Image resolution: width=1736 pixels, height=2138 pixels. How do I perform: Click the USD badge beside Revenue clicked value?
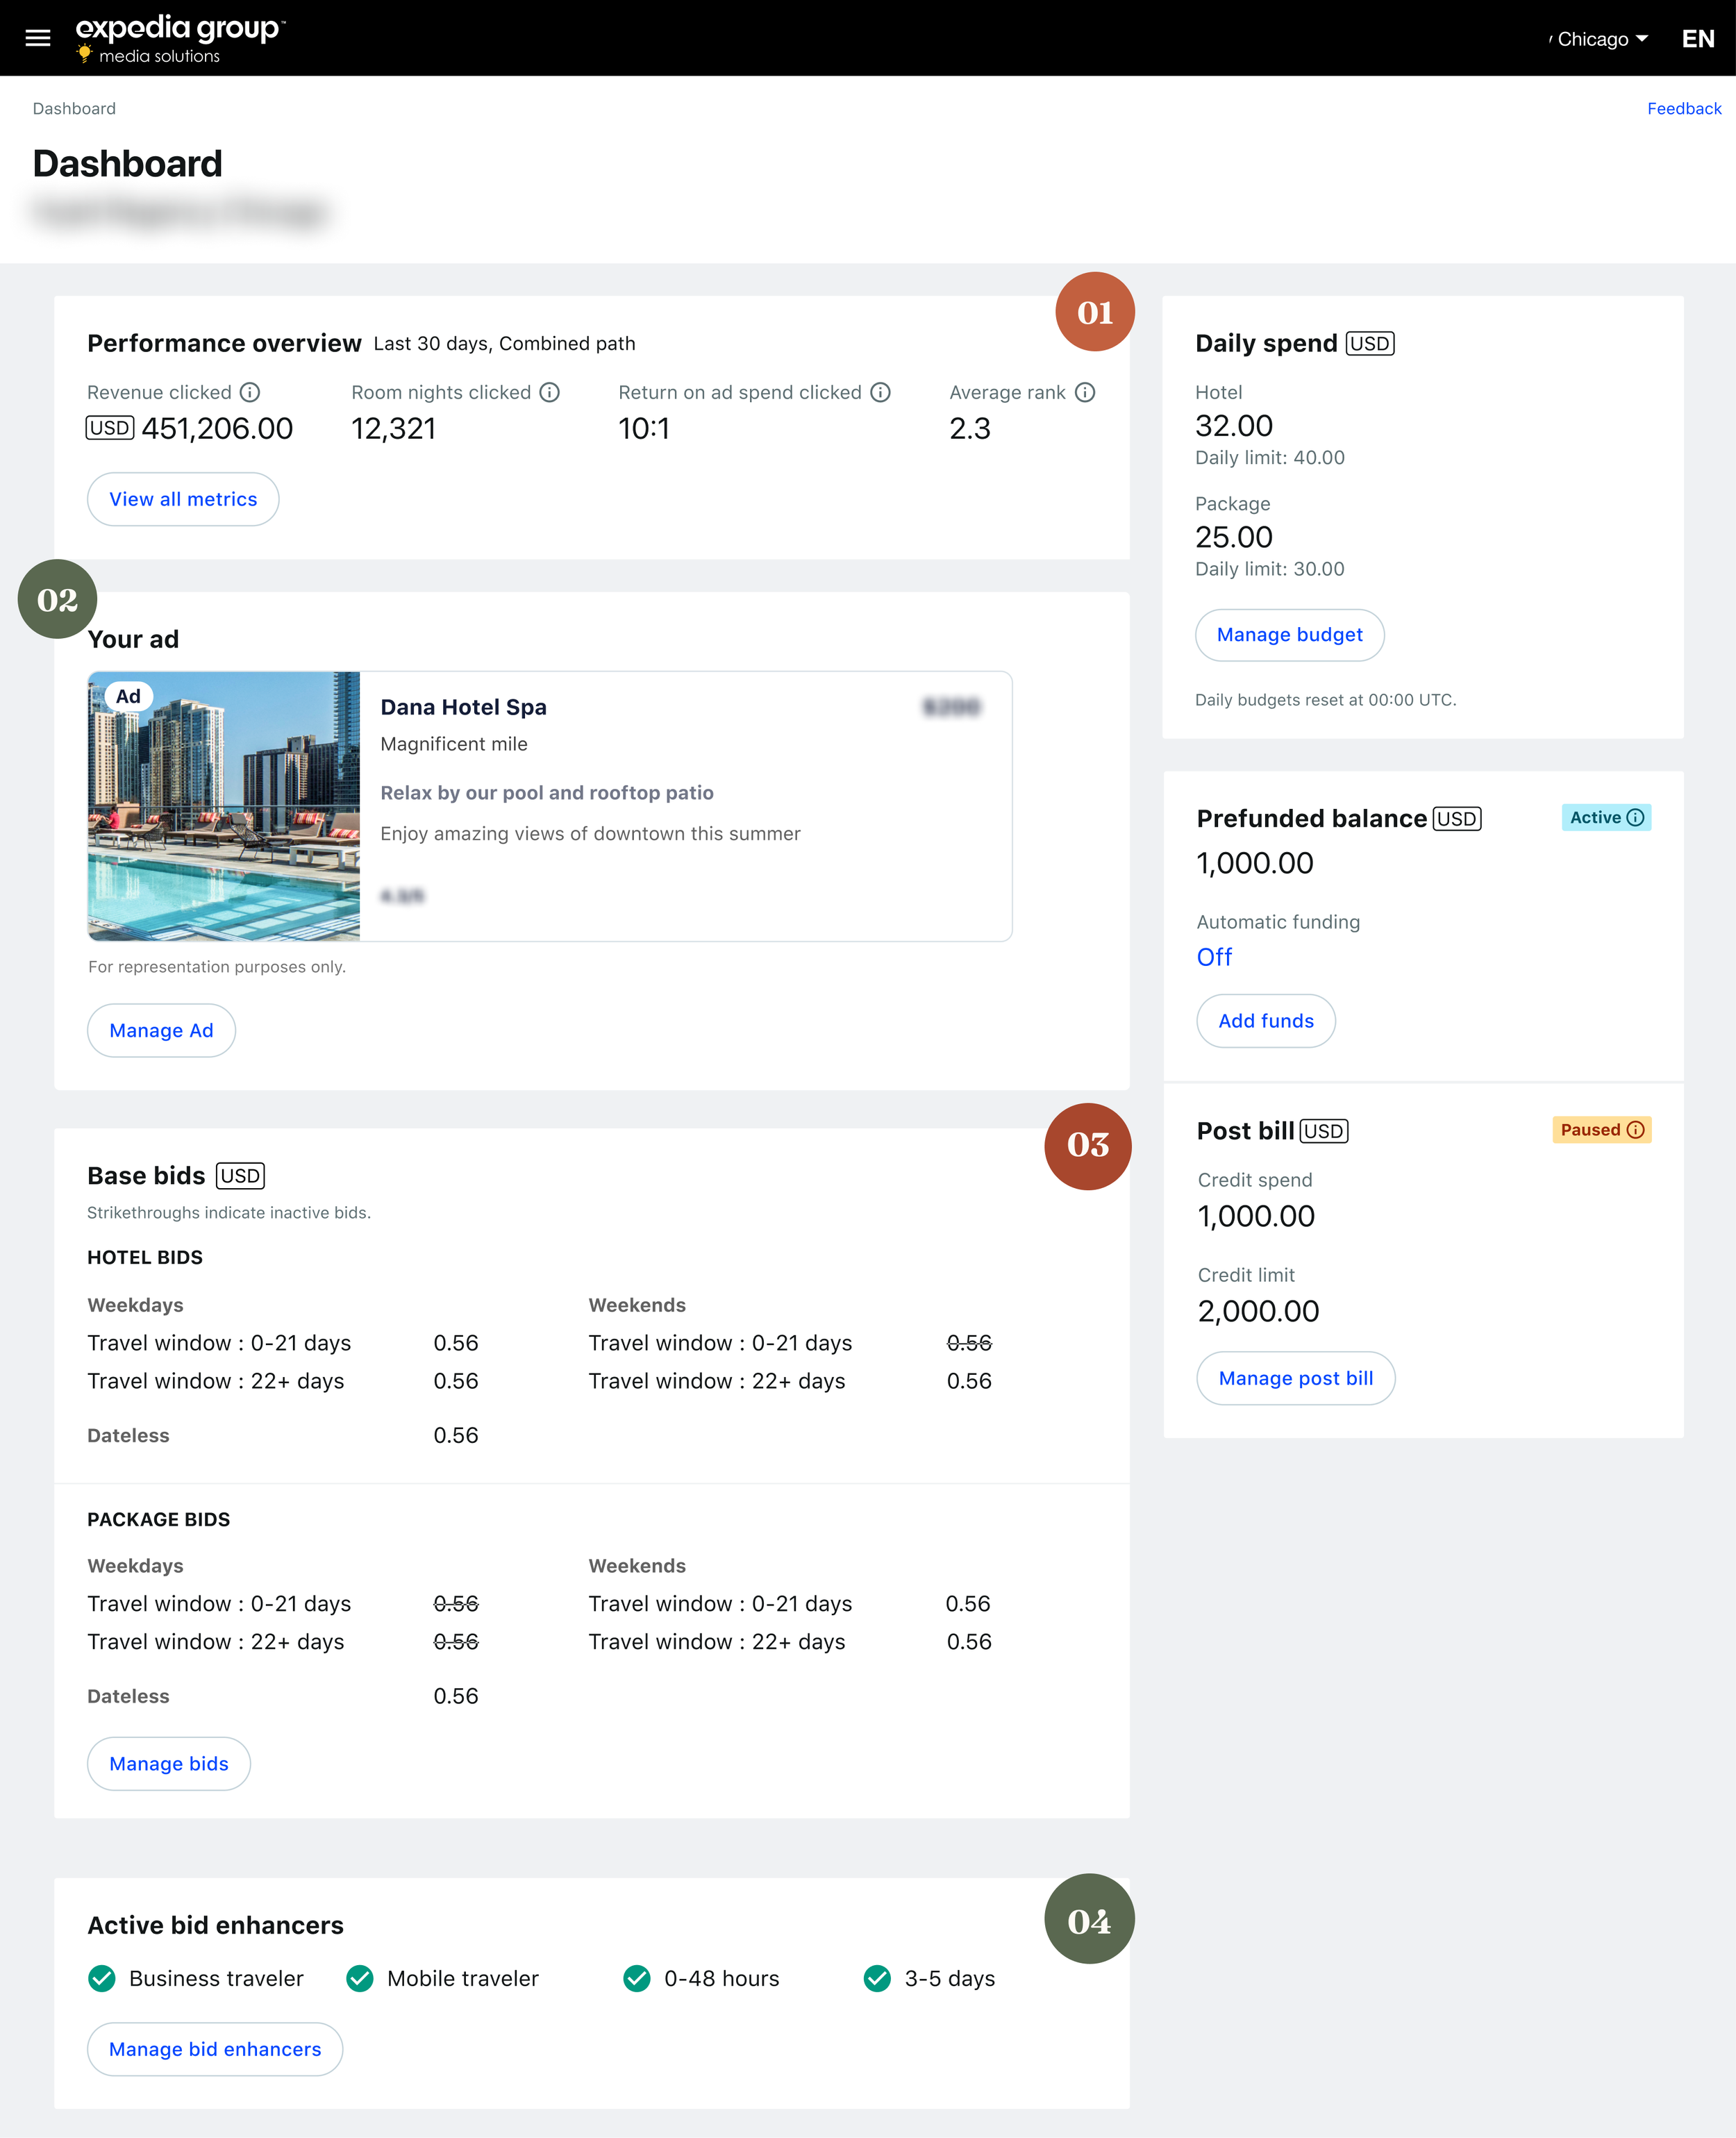109,428
